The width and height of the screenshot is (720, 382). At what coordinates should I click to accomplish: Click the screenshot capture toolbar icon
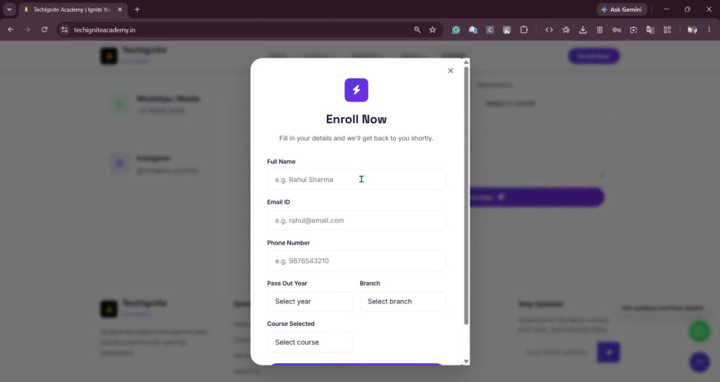coord(634,29)
